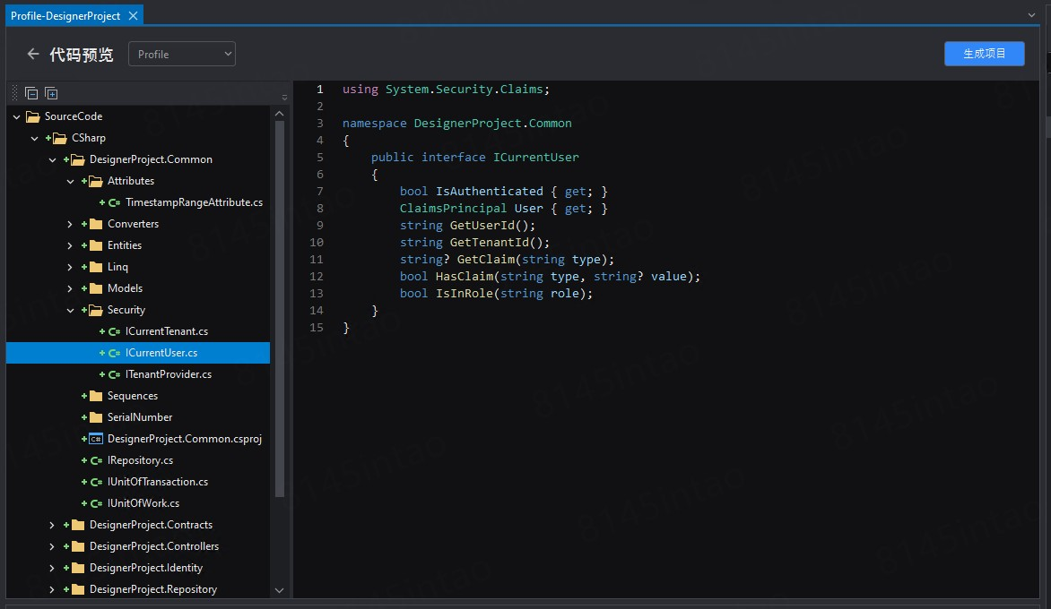Click the ICurrentUser interface name in code

click(x=535, y=158)
